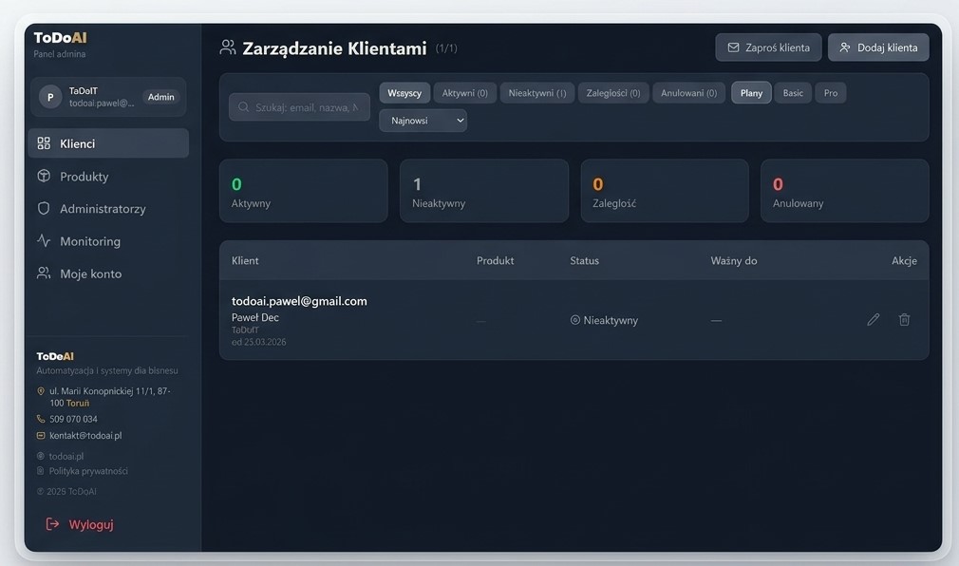Click the pencil edit icon for todoai.pawel@gmail.com
Viewport: 959px width, 566px height.
click(x=873, y=320)
